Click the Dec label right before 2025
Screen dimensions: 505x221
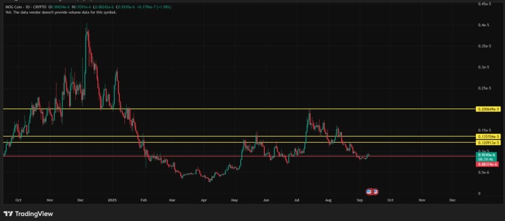click(x=80, y=200)
